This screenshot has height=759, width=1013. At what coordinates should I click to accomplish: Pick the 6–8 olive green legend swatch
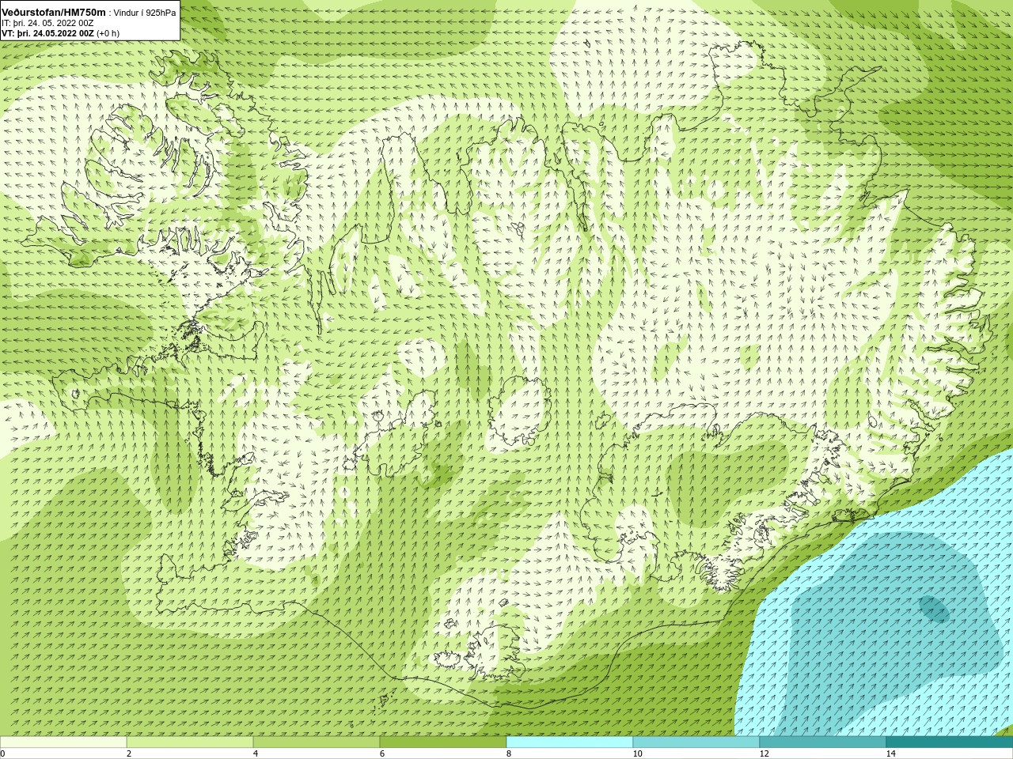tap(443, 742)
